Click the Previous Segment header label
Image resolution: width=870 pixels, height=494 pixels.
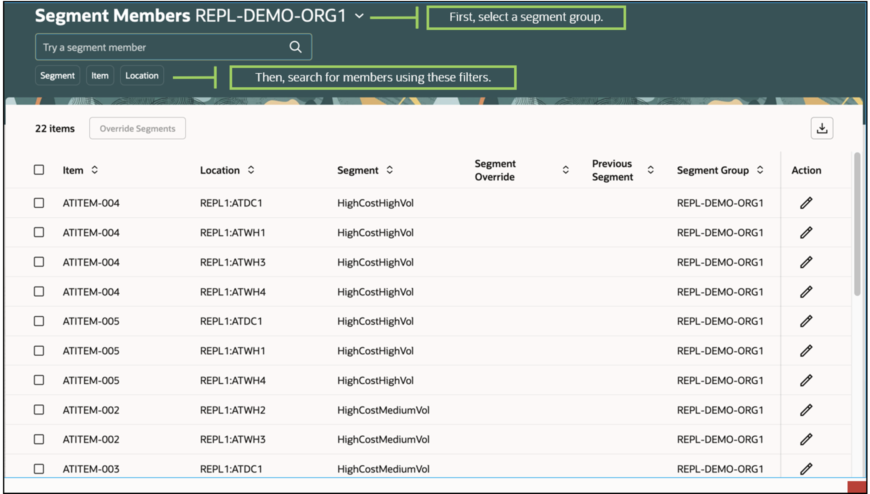point(612,170)
